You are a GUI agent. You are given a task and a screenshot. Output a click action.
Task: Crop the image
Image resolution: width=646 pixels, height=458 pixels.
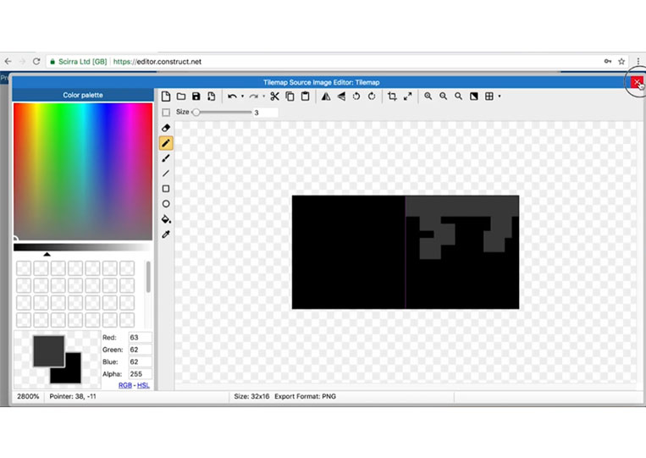392,97
